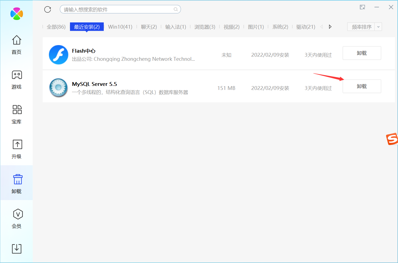
Task: Click the 频率排序 sort button
Action: [361, 27]
